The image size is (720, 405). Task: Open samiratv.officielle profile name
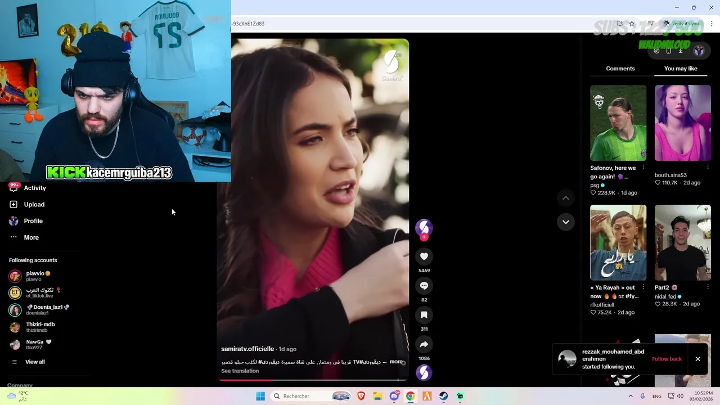247,349
